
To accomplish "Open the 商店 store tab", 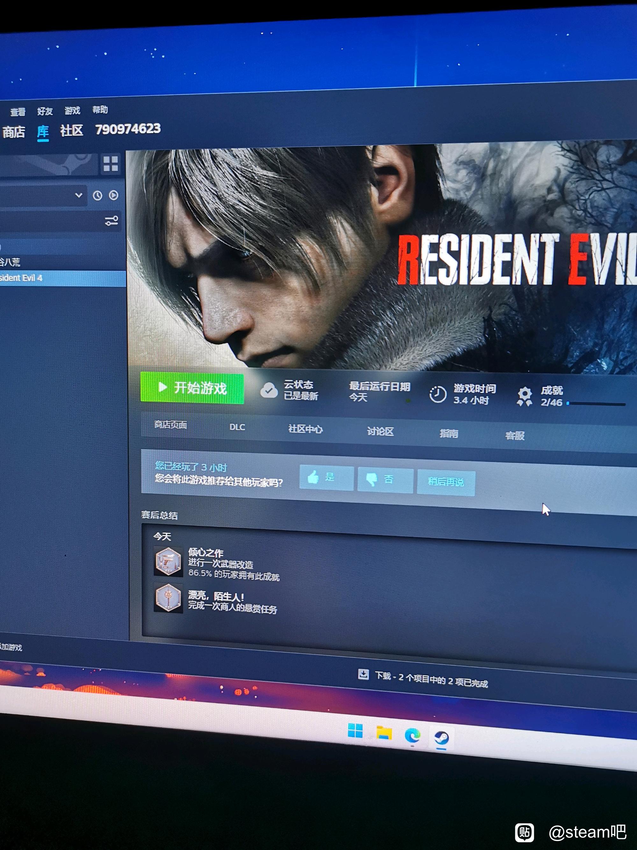I will pyautogui.click(x=14, y=132).
